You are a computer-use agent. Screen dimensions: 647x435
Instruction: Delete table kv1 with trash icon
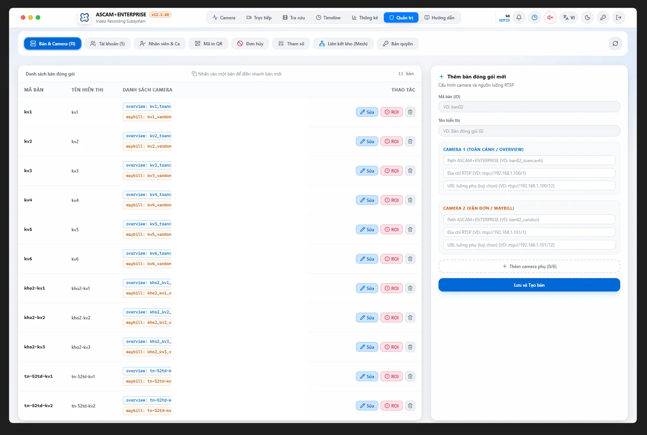click(x=410, y=112)
